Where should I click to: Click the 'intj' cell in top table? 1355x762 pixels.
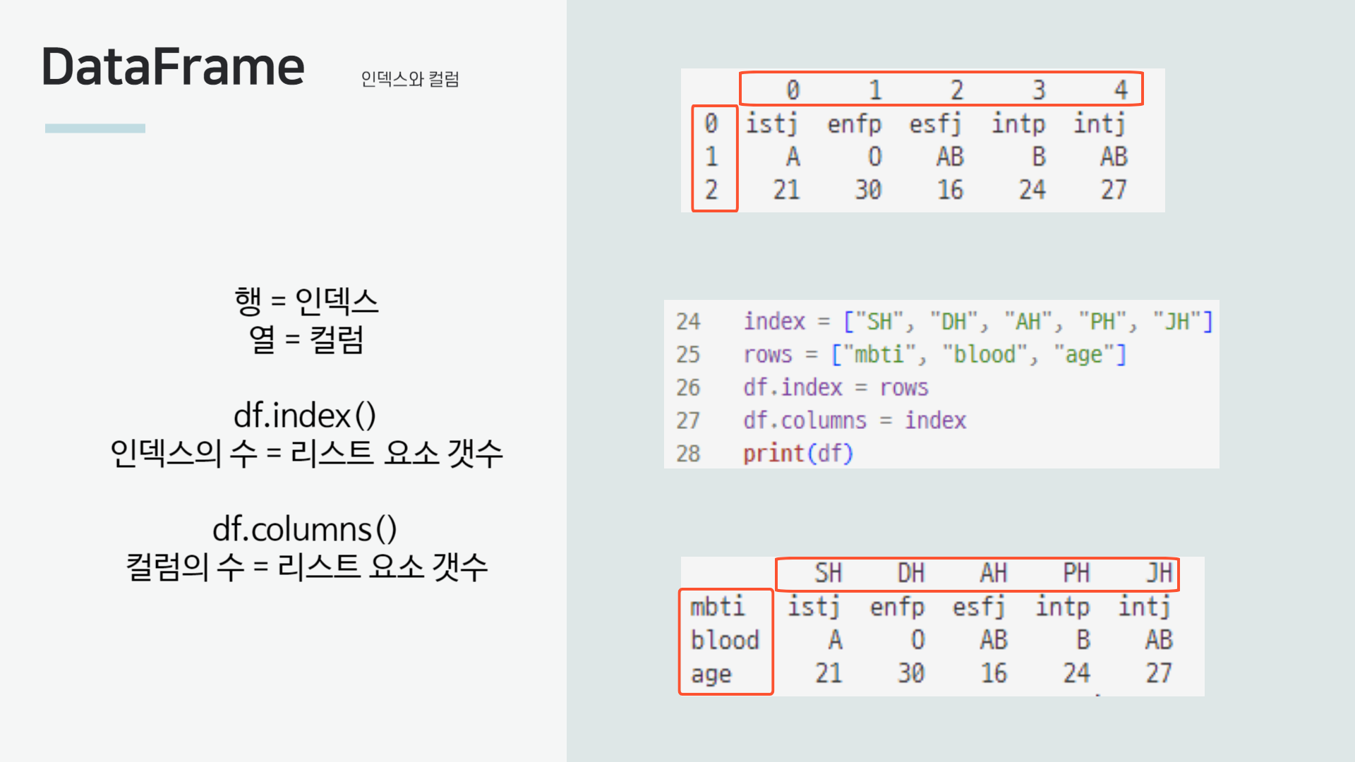pyautogui.click(x=1099, y=124)
